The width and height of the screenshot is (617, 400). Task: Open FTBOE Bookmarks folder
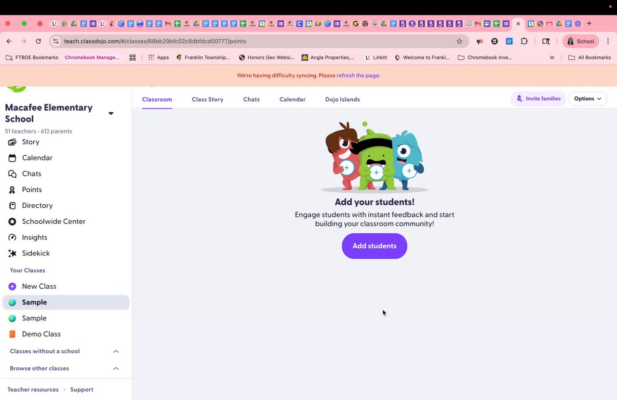coord(32,57)
